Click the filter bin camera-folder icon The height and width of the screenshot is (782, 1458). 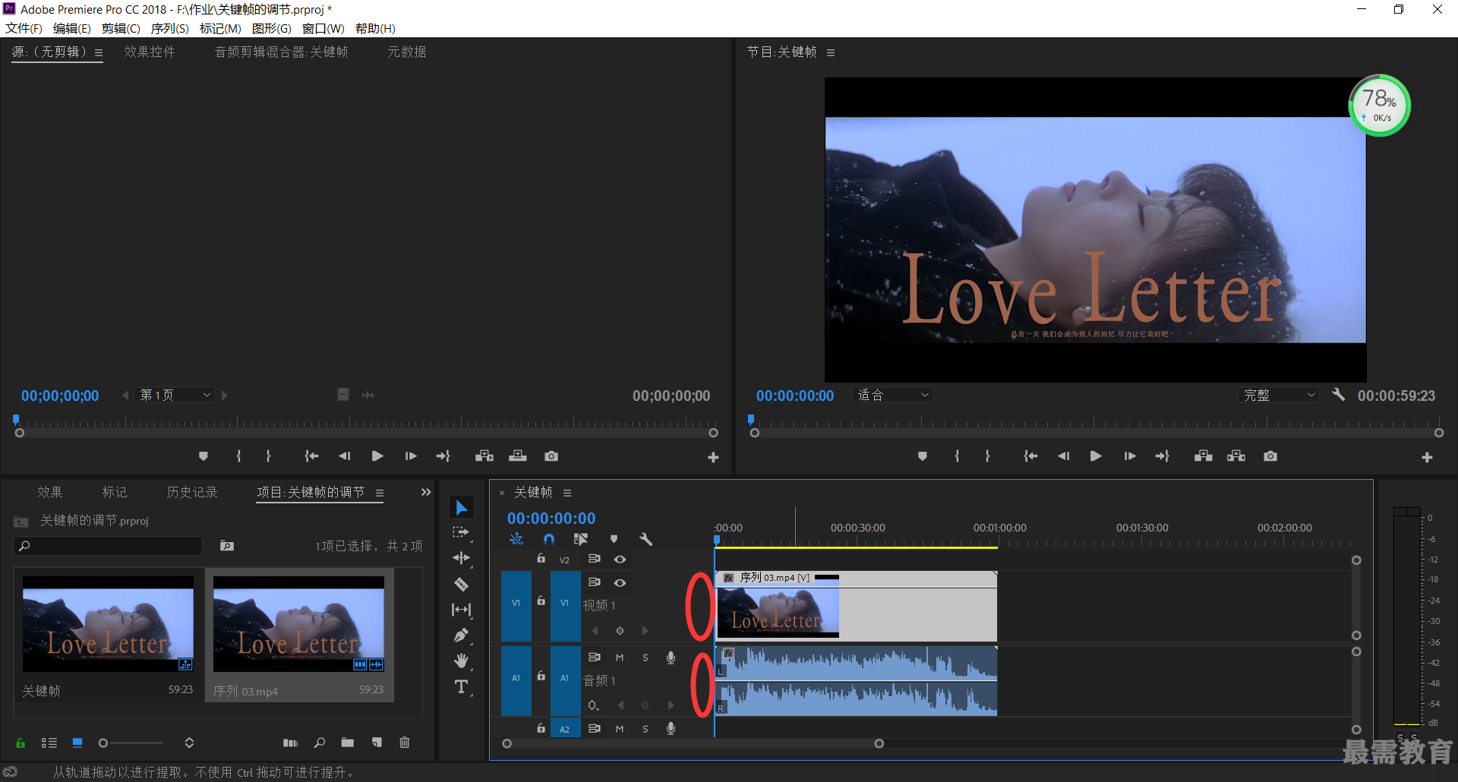pos(227,546)
